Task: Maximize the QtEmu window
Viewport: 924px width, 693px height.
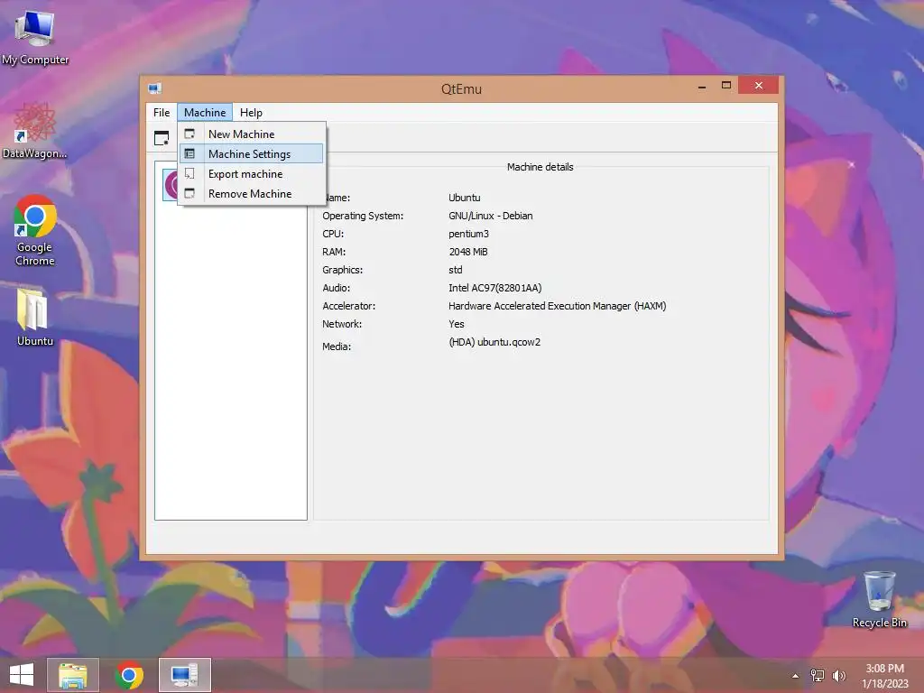Action: (726, 86)
